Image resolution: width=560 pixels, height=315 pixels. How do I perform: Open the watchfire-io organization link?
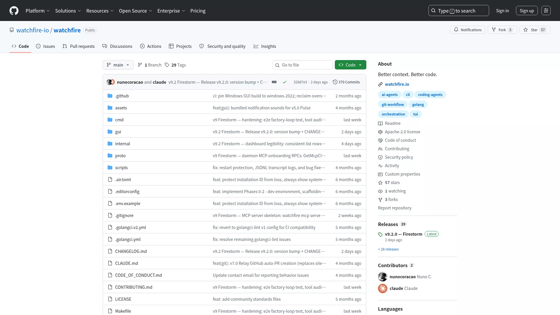[x=33, y=30]
